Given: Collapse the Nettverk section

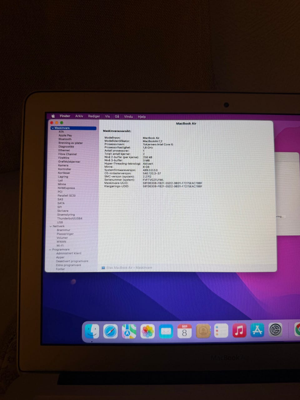Looking at the screenshot, I should pos(51,226).
